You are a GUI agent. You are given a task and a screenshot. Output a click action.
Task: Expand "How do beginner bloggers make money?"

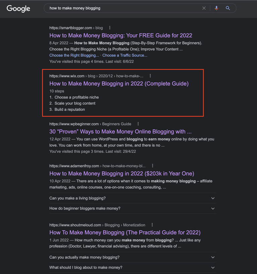click(x=133, y=208)
